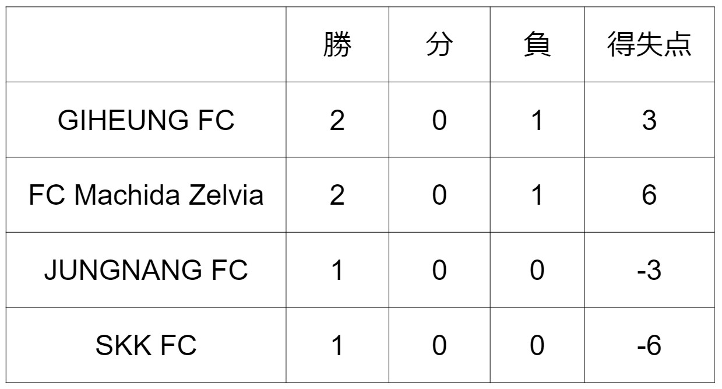
Task: Click the GIHEUNG FC team name cell
Action: coord(146,120)
